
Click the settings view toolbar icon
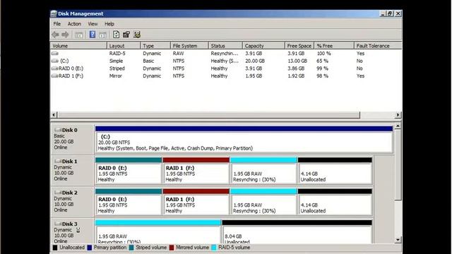coord(137,35)
